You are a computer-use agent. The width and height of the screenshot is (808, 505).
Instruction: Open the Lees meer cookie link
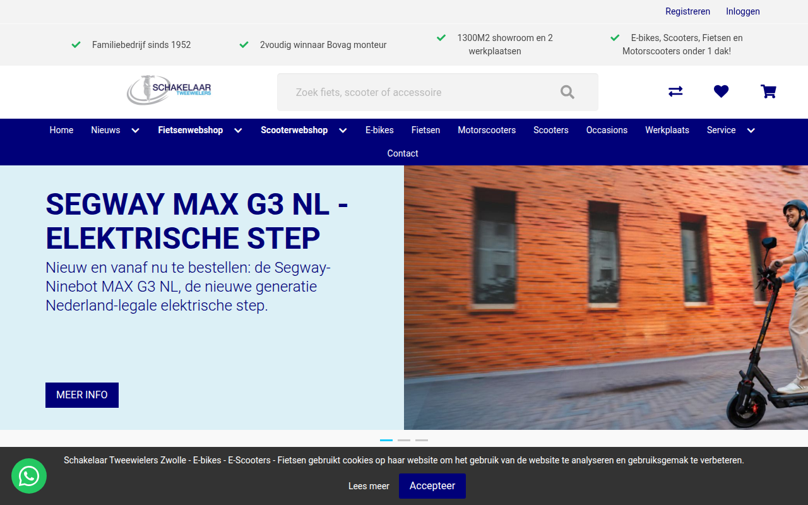(369, 486)
